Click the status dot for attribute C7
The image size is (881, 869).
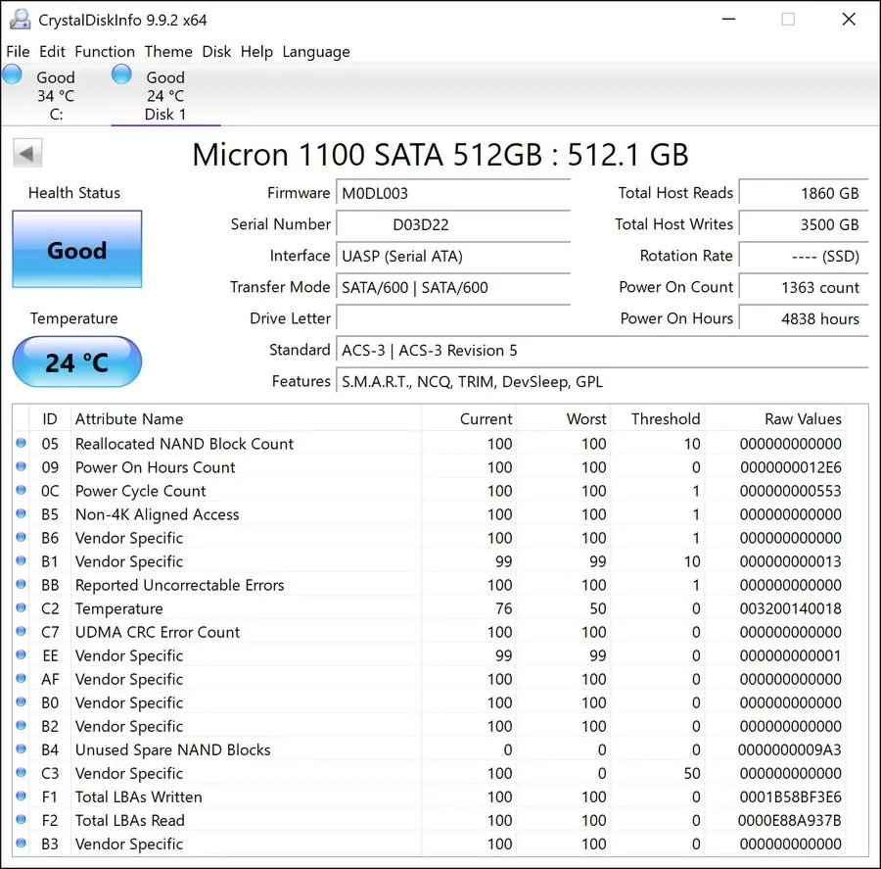[22, 631]
